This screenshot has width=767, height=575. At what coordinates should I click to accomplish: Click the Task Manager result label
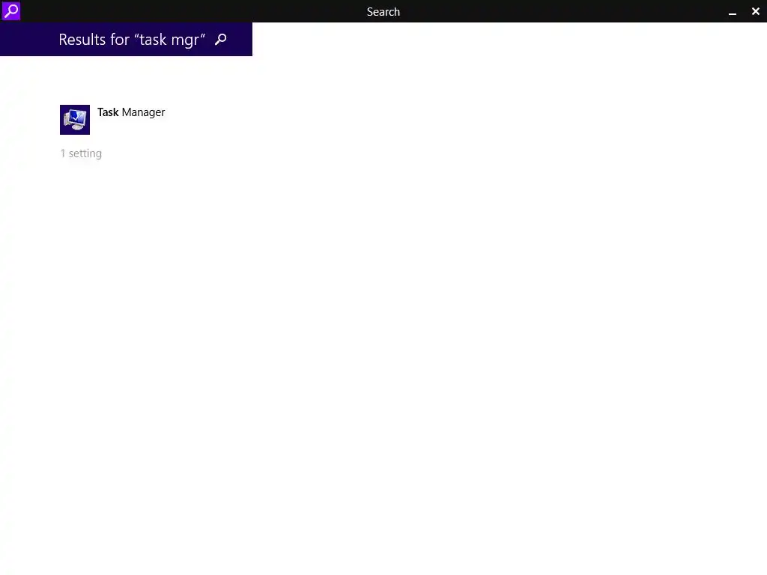pyautogui.click(x=131, y=112)
